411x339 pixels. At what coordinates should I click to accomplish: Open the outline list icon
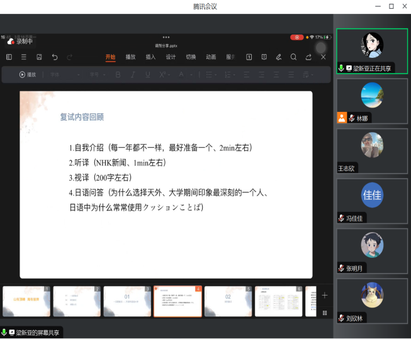point(24,57)
